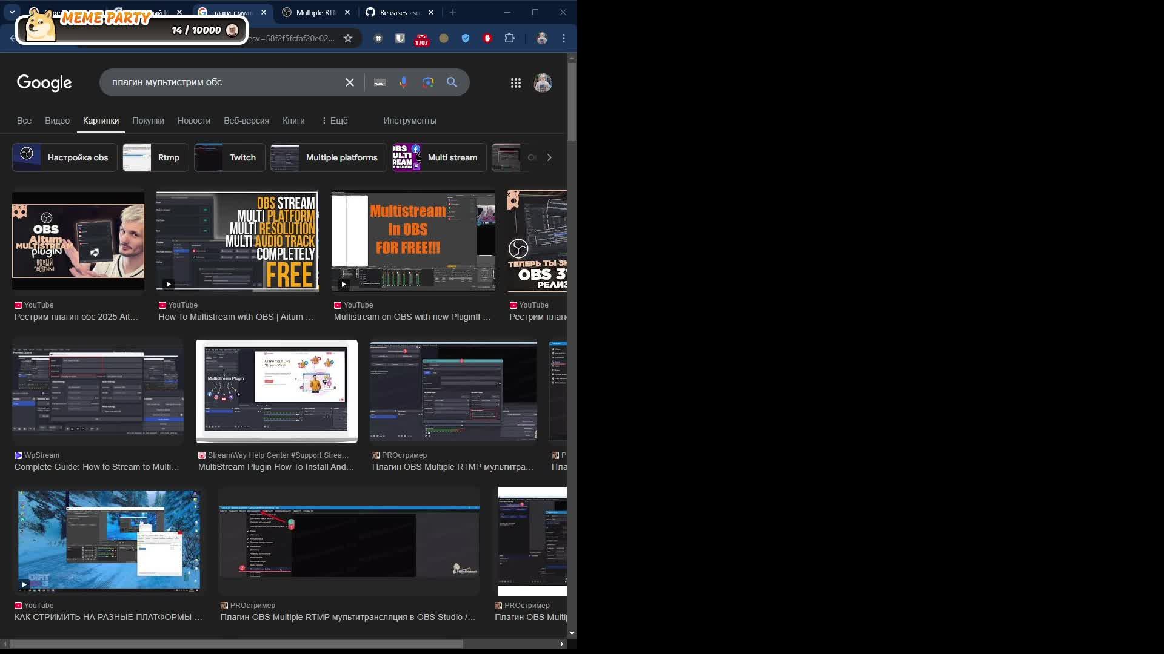Expand the Ещё more filters menu
This screenshot has width=1164, height=654.
[335, 121]
